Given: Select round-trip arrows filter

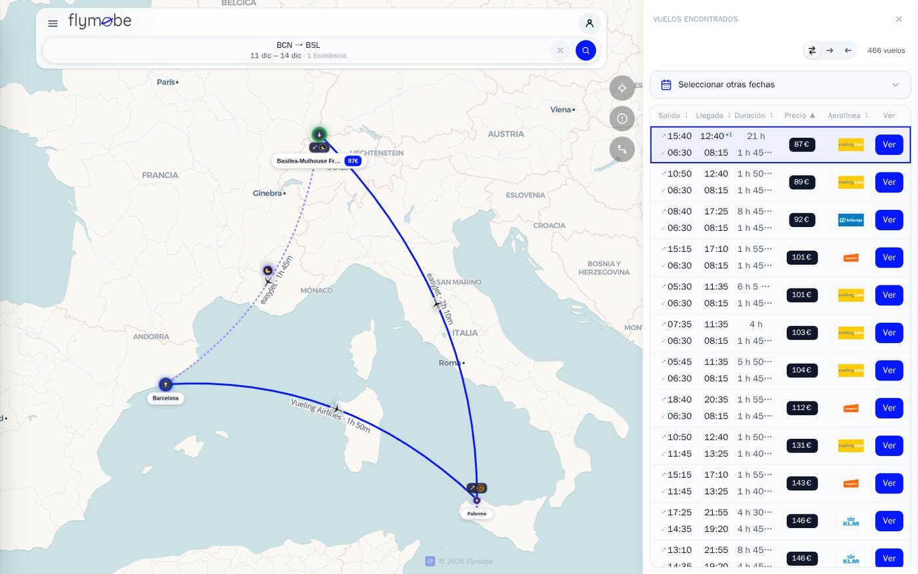Looking at the screenshot, I should [x=812, y=51].
